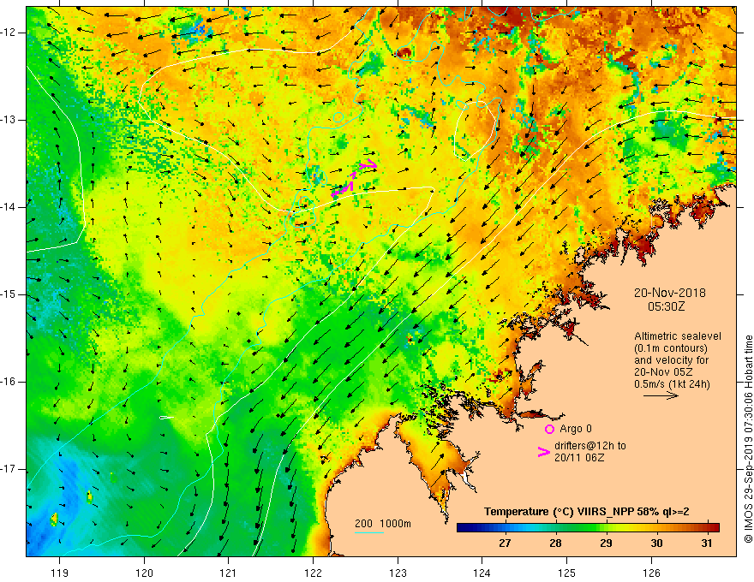Click the longitude axis label 120
The image size is (754, 582).
coord(144,573)
